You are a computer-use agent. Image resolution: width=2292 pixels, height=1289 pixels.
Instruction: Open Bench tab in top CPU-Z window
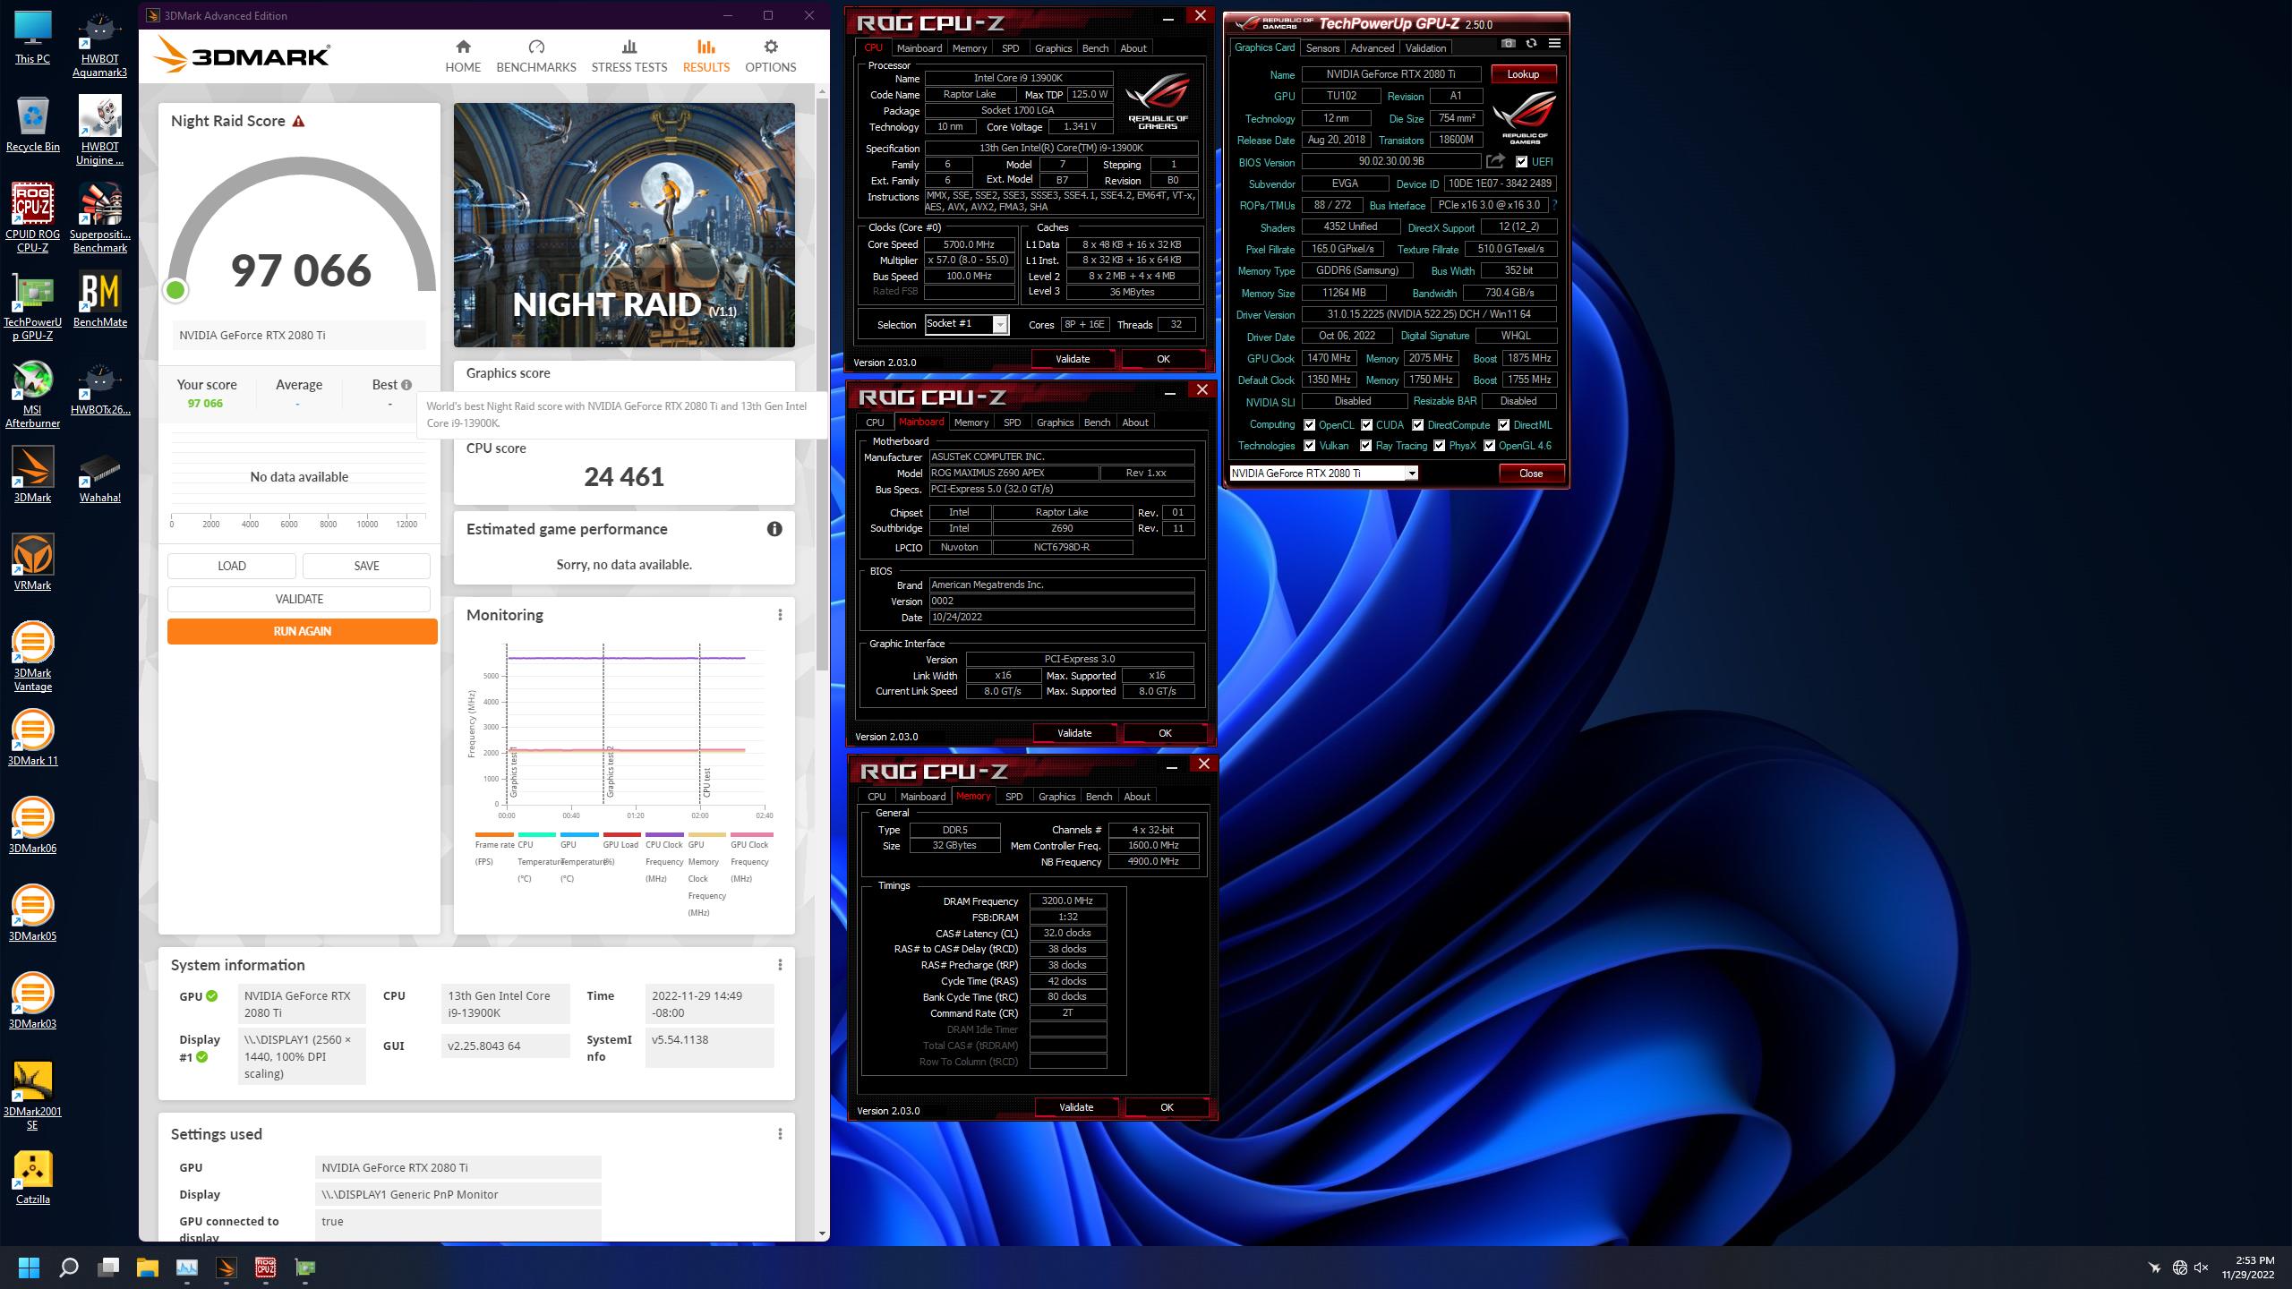pyautogui.click(x=1095, y=48)
